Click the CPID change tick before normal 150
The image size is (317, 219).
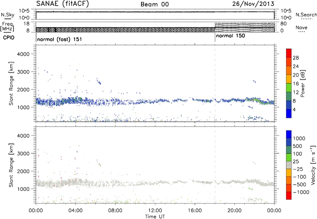215,37
